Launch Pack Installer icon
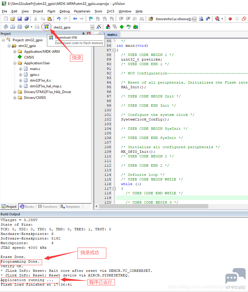 click(136, 27)
